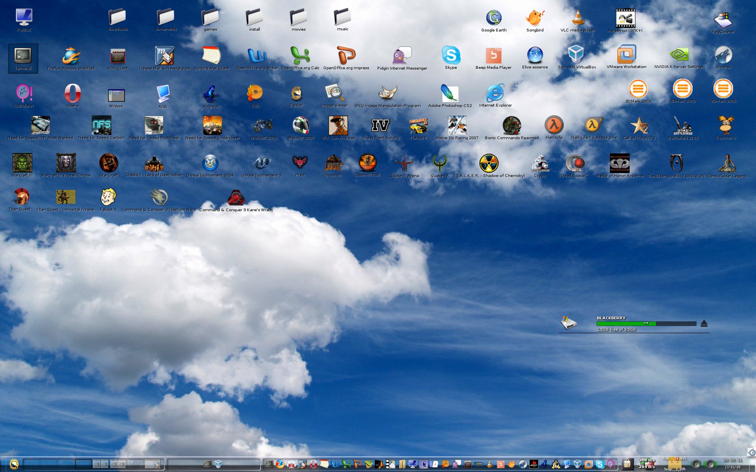
Task: Activate VirtualBox window in the taskbar
Action: [219, 464]
